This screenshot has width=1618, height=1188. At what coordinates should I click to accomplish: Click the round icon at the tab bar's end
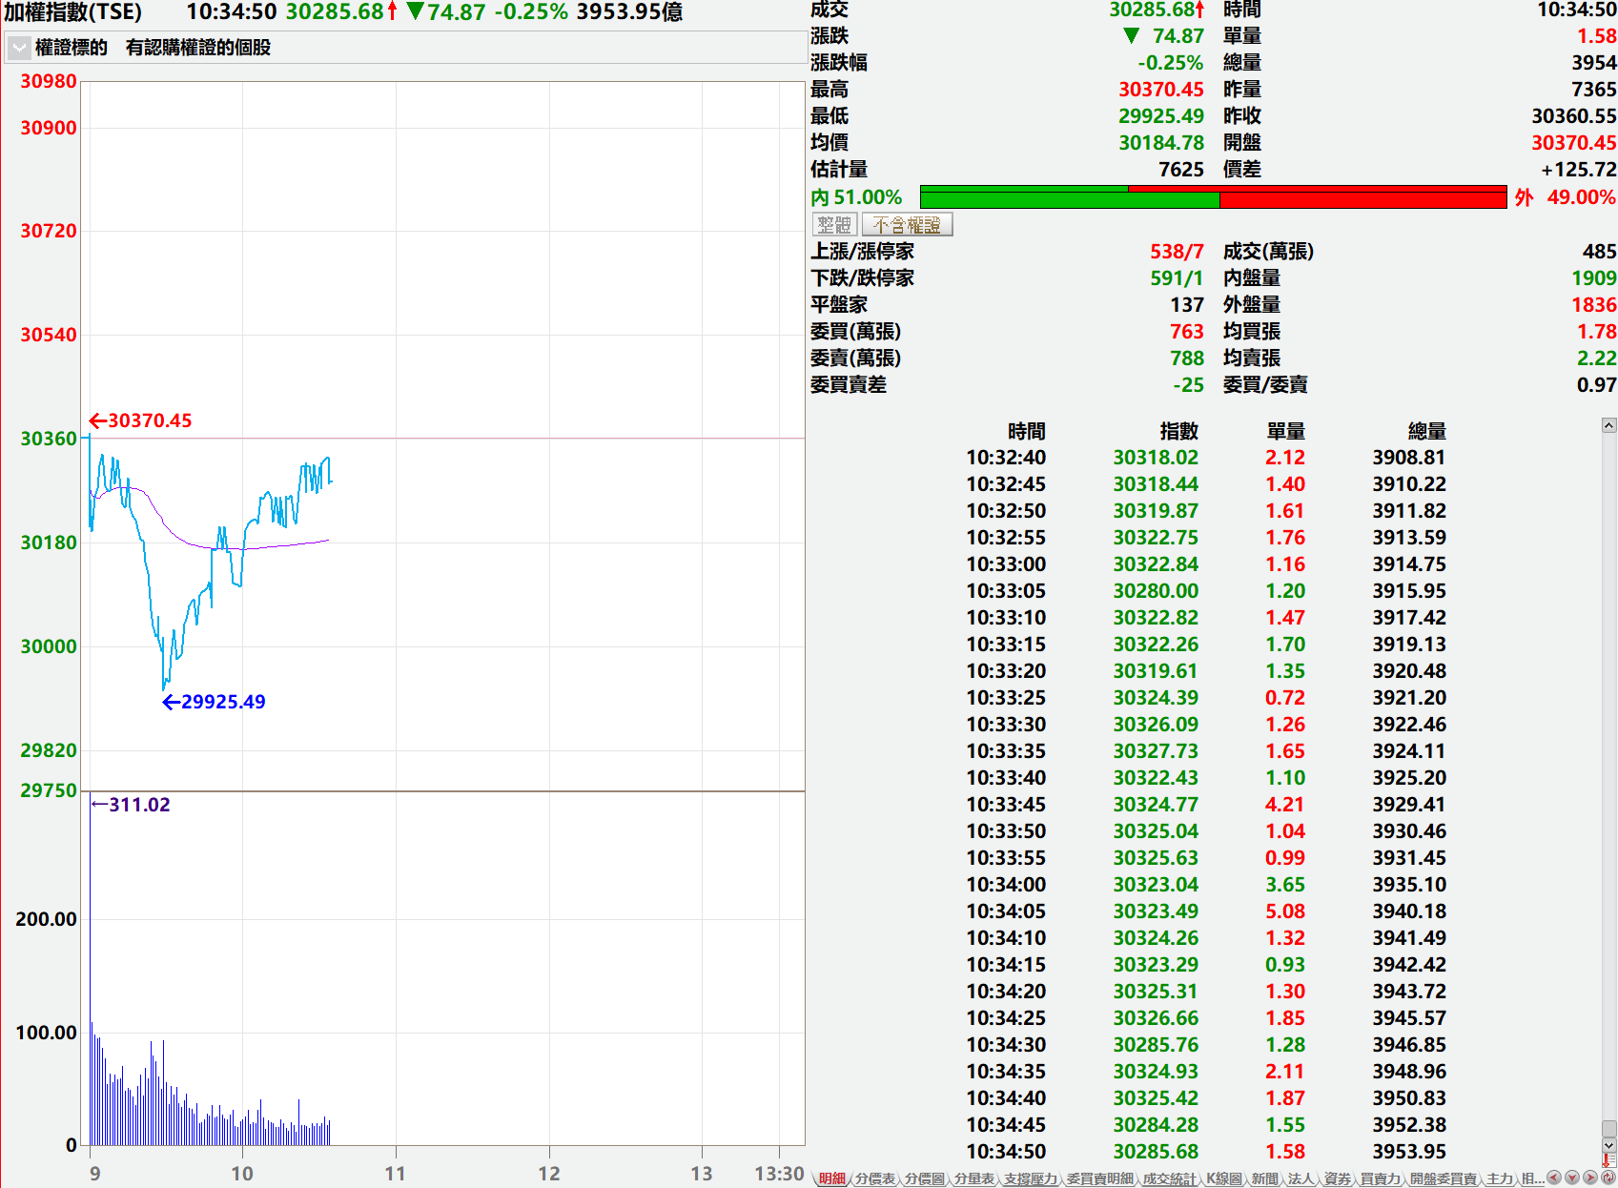pyautogui.click(x=1608, y=1178)
